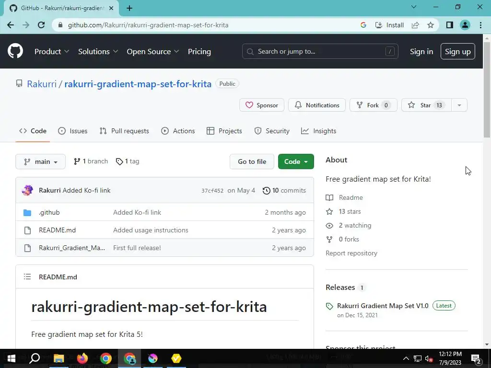View the 1 tag link
The width and height of the screenshot is (491, 368).
pyautogui.click(x=128, y=161)
